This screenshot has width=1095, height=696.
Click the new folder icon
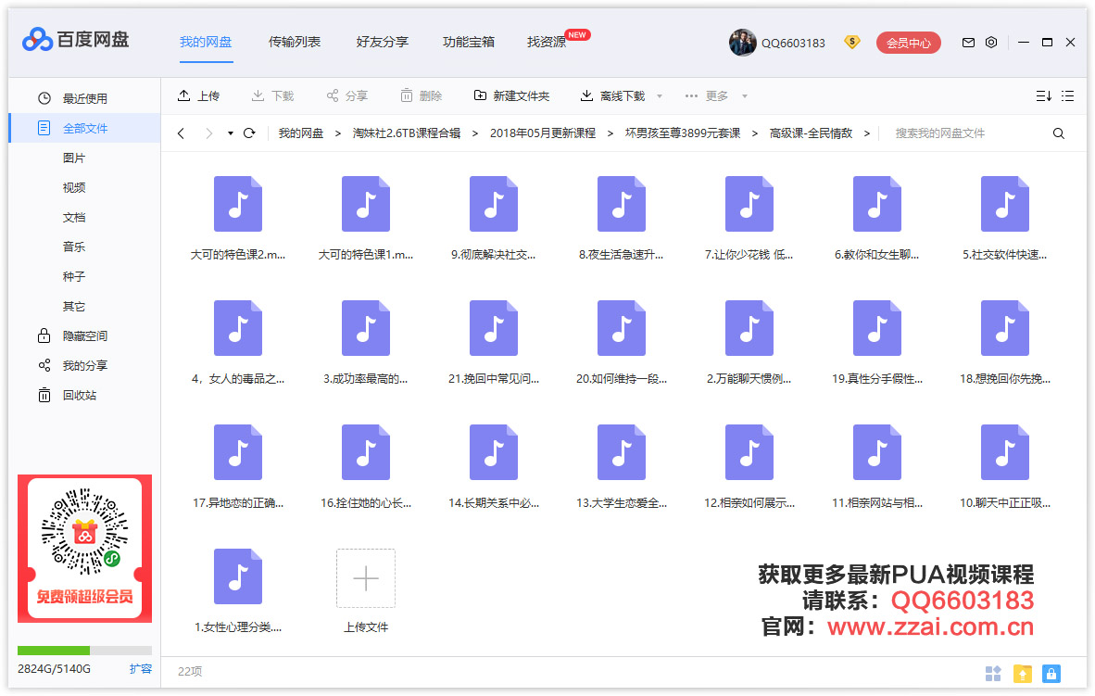pos(480,95)
